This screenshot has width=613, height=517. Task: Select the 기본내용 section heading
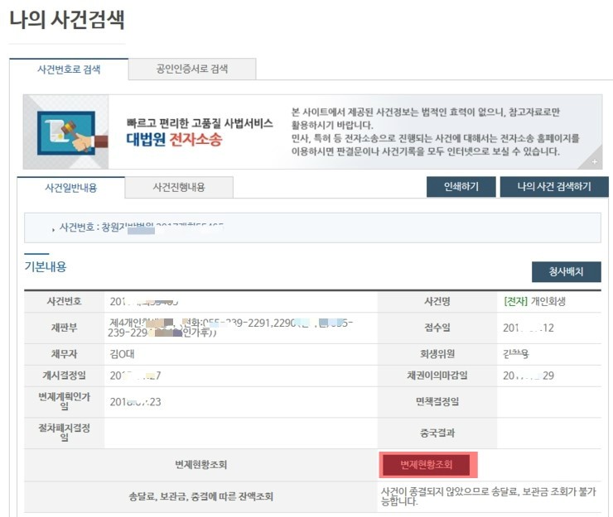[46, 266]
